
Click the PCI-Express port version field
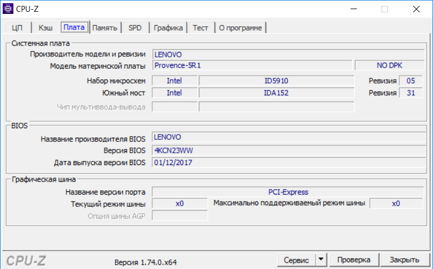[288, 192]
